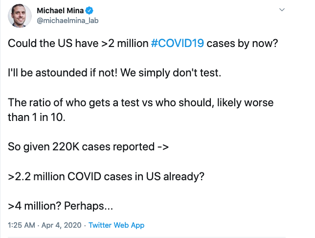Click the text 'Could the US have >2 million'

point(78,43)
